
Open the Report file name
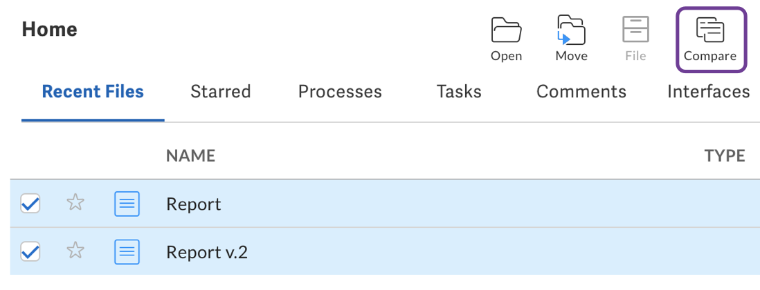[x=194, y=204]
